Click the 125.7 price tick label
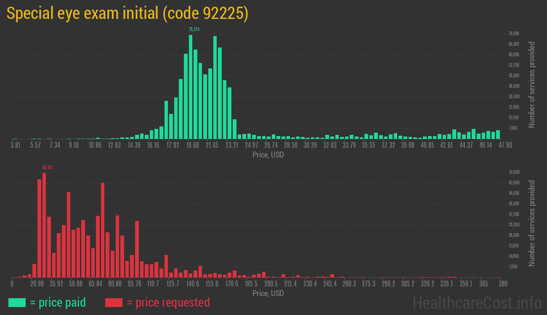 pos(173,284)
